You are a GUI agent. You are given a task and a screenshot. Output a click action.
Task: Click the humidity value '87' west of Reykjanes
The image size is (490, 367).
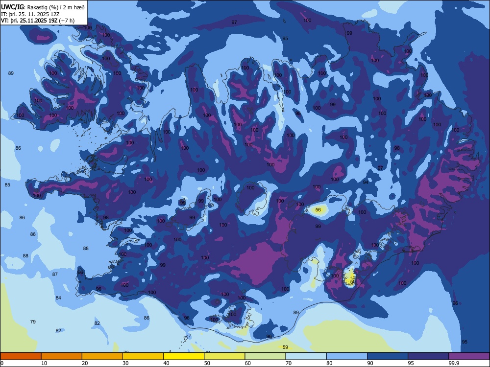55,275
